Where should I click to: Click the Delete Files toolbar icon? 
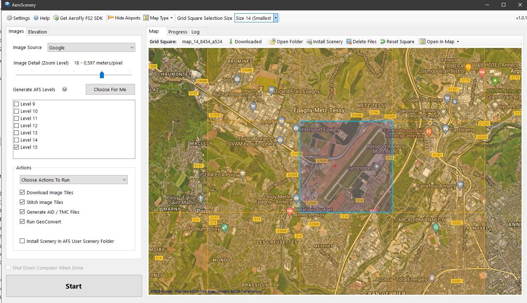349,42
